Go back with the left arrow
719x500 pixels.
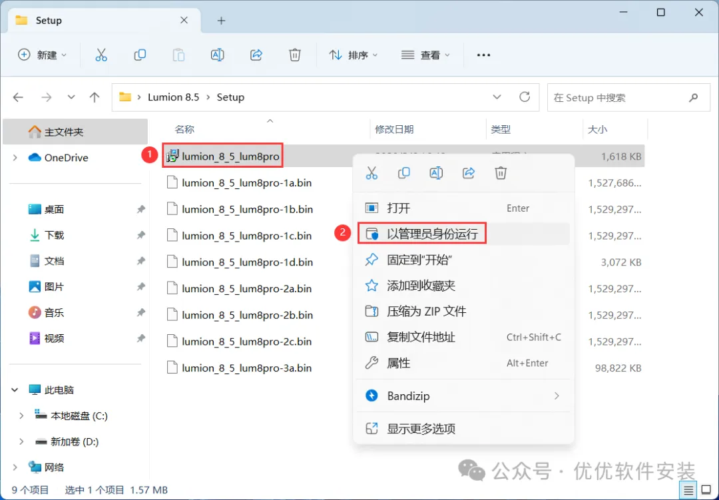click(19, 97)
